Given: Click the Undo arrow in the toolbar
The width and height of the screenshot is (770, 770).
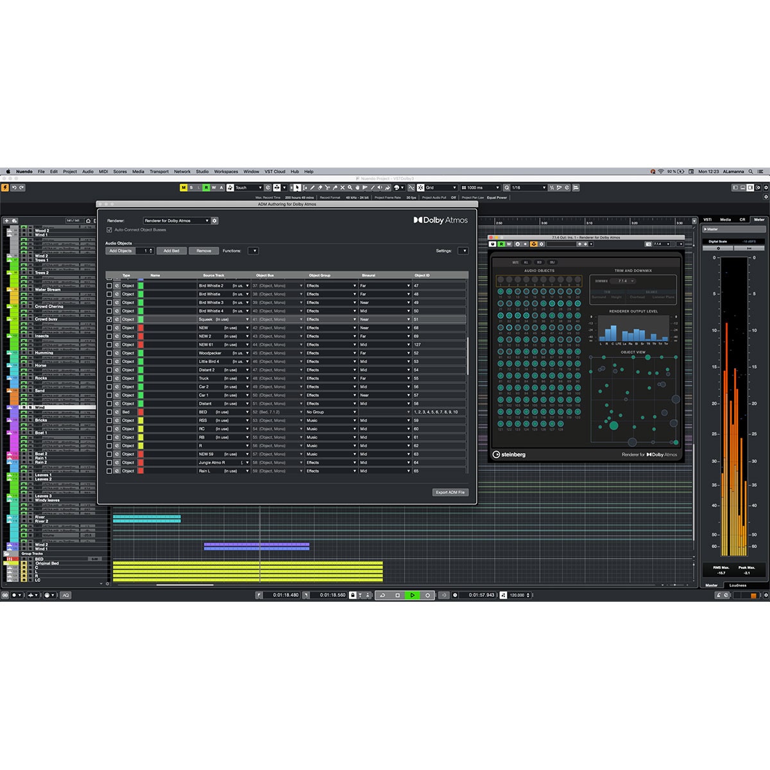Looking at the screenshot, I should (14, 187).
